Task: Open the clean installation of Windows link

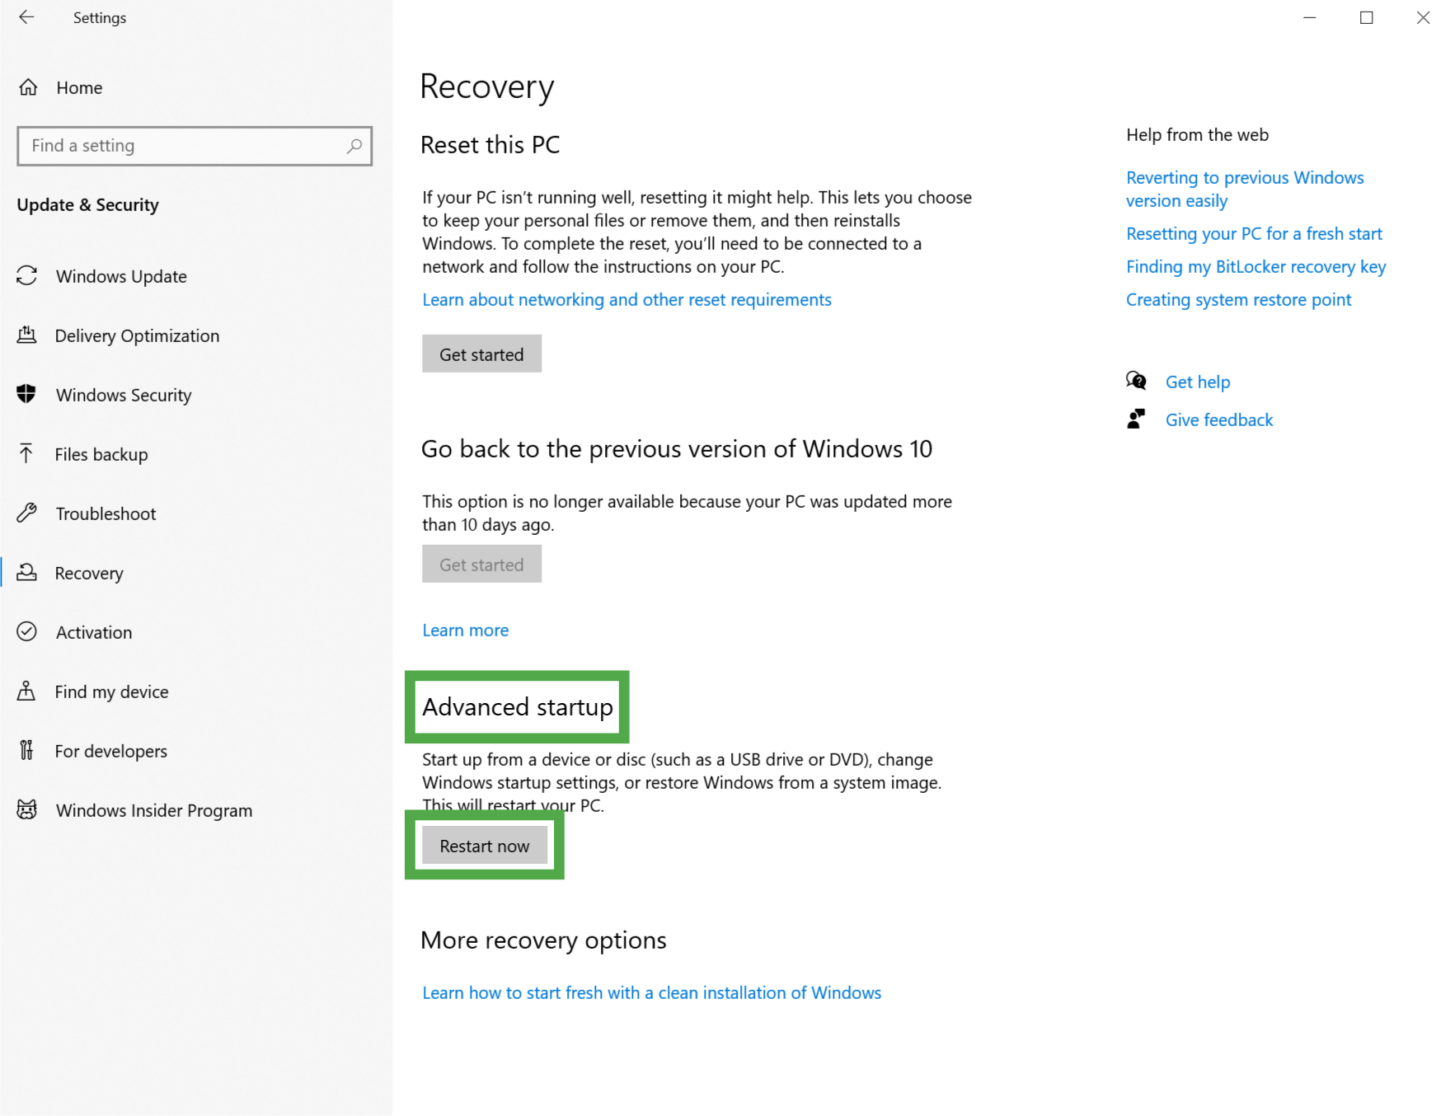Action: click(651, 992)
